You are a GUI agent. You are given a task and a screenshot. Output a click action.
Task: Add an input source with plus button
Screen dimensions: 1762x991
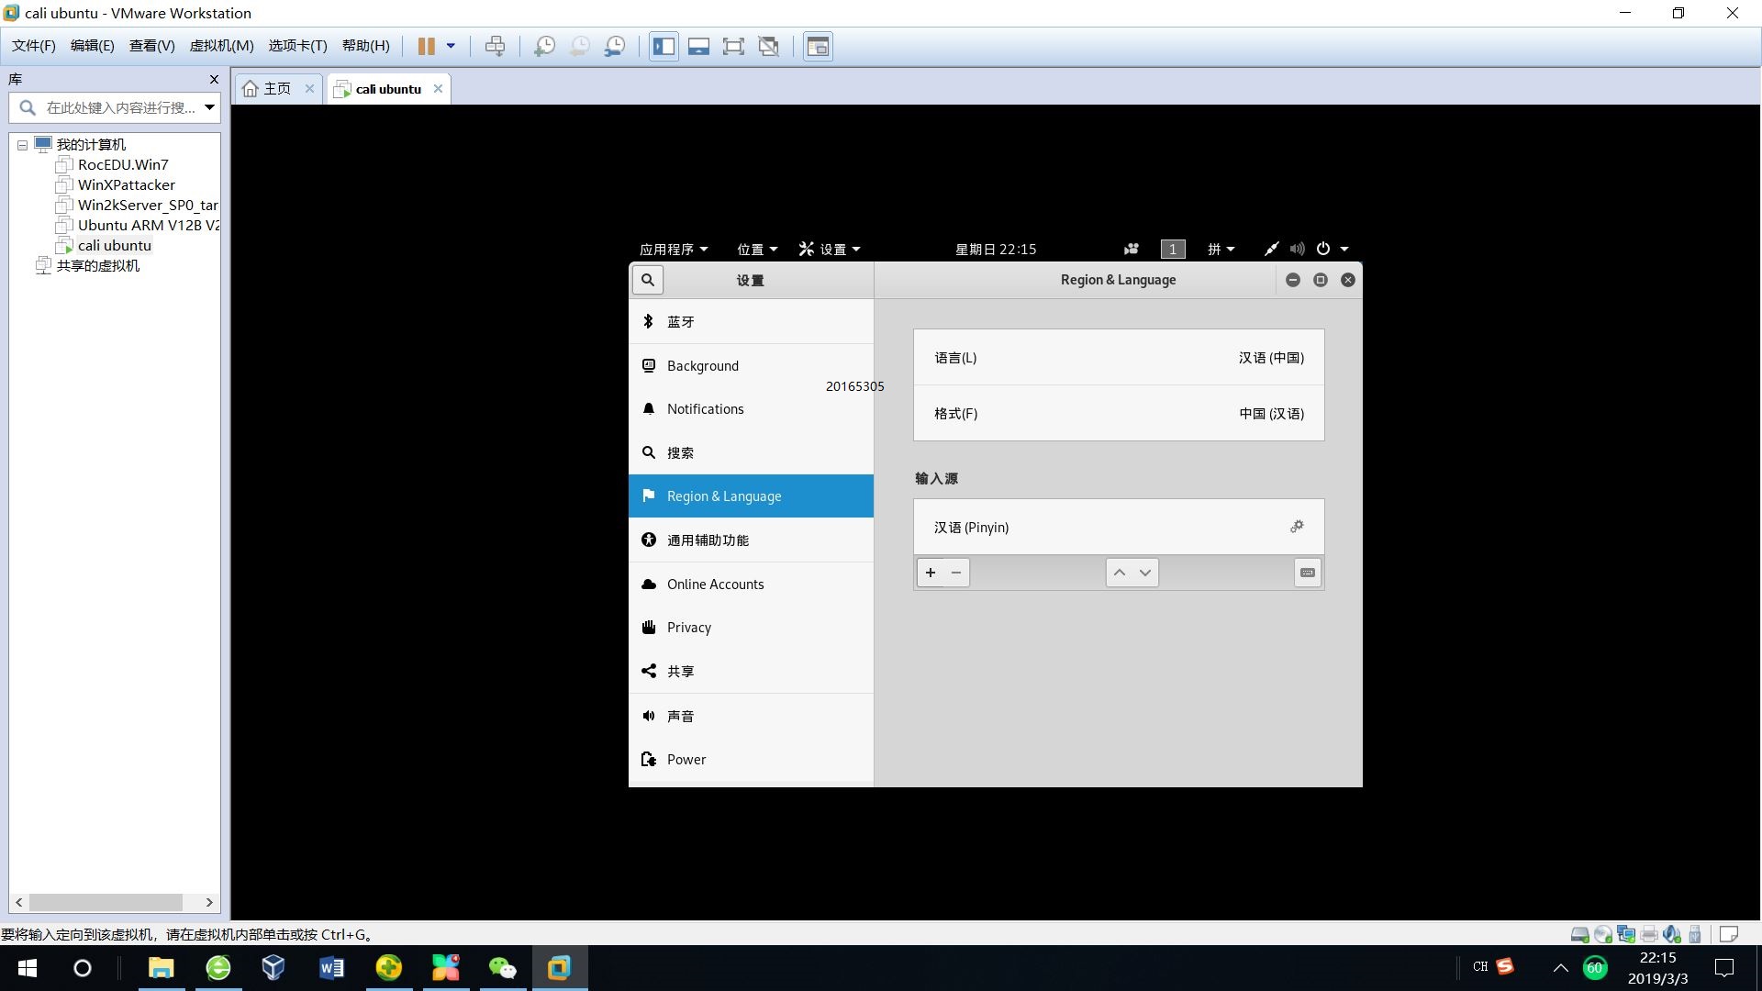point(930,573)
